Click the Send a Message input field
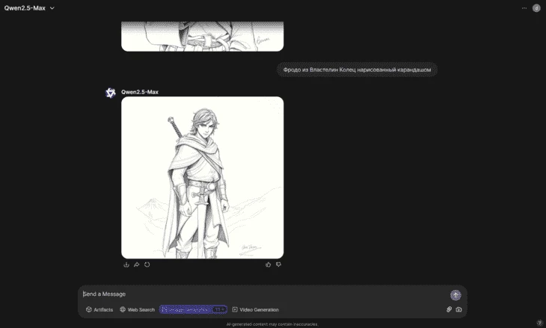This screenshot has height=328, width=546. (x=265, y=294)
